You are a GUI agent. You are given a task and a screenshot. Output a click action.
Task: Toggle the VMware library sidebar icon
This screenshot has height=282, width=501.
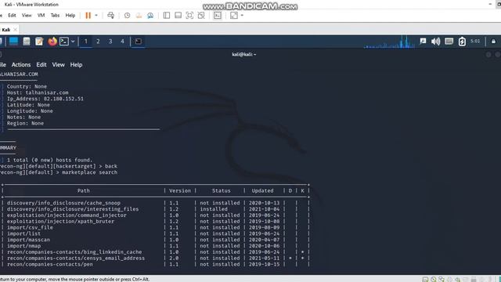167,16
